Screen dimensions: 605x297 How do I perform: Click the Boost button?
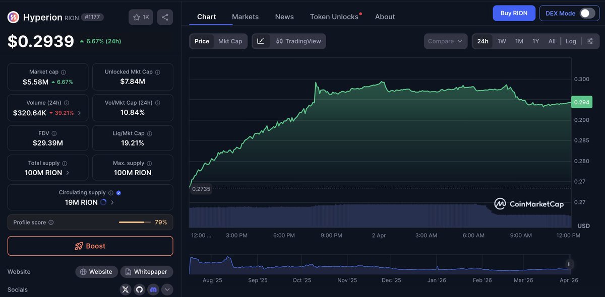[x=90, y=246]
